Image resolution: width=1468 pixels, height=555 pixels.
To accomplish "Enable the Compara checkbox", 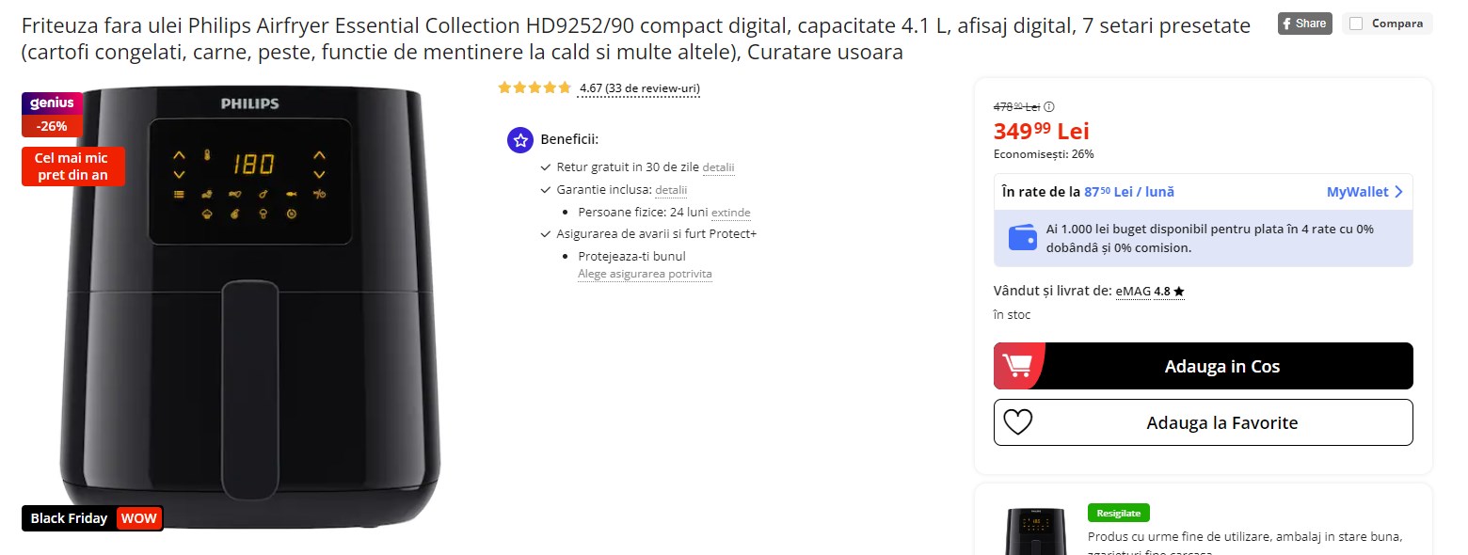I will tap(1356, 24).
